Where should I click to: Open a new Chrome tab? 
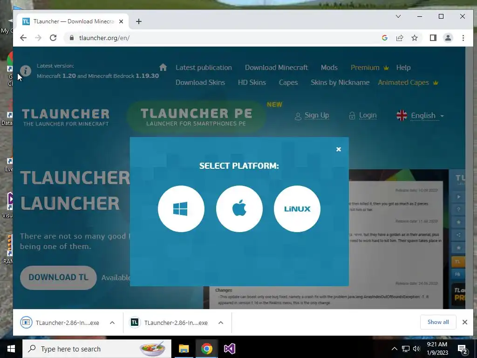coord(139,21)
